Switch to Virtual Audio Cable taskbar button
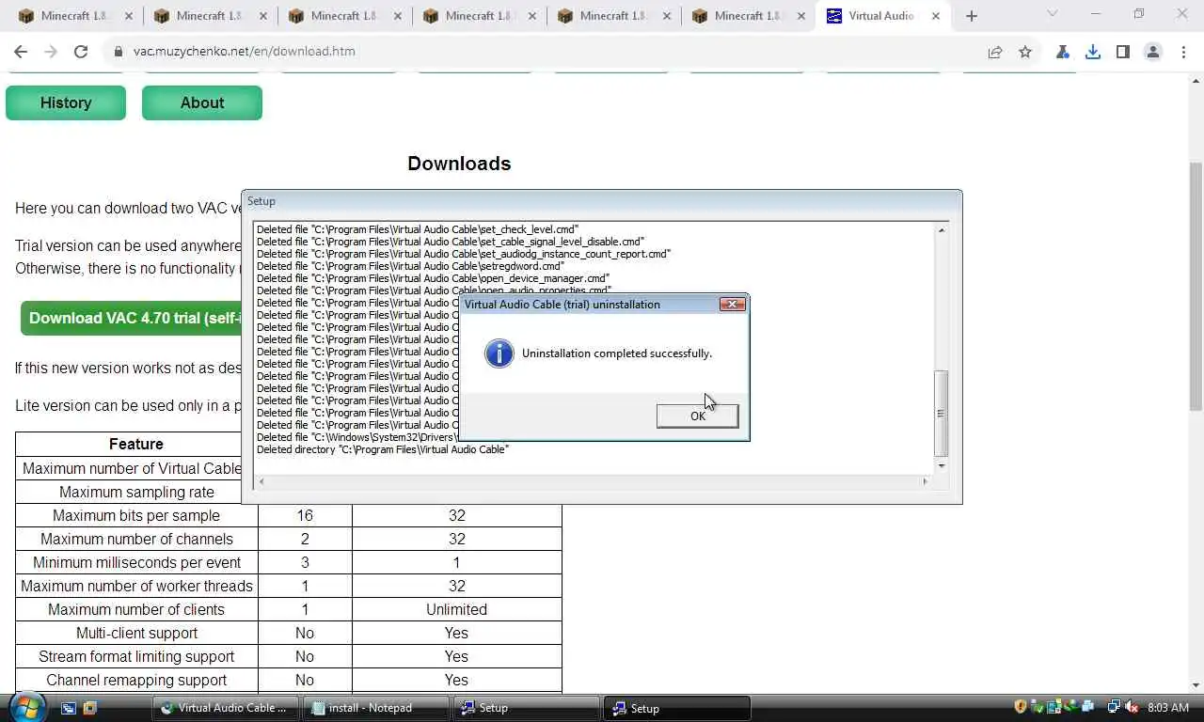Viewport: 1204px width, 722px height. (x=227, y=708)
